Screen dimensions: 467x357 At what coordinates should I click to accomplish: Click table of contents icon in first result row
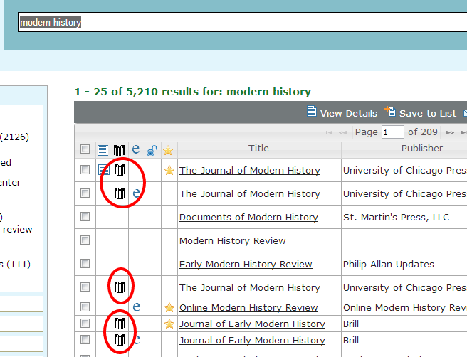(104, 170)
